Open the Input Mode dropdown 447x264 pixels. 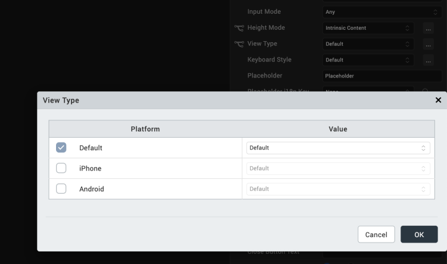coord(382,12)
